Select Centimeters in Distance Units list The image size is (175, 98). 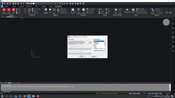coord(97,44)
